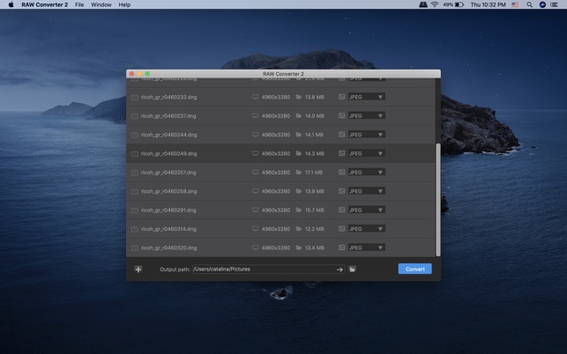Open JPEG format dropdown for ricoh_gr_r0460244.dng
567x354 pixels.
point(366,135)
